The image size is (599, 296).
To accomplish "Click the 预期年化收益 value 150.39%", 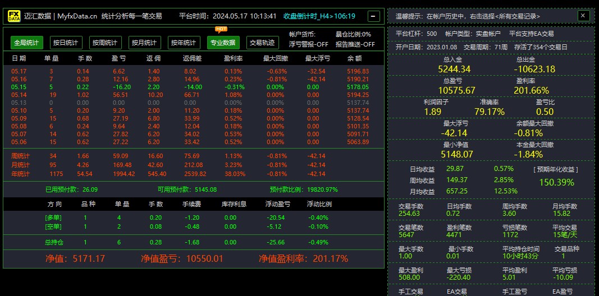I will point(556,182).
